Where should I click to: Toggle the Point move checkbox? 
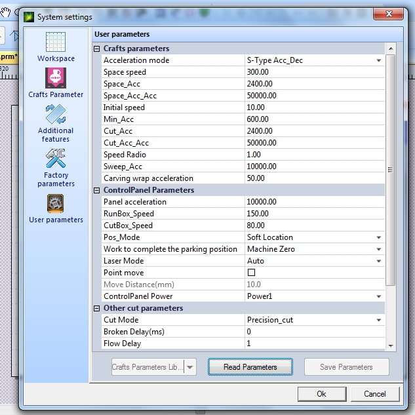click(x=251, y=273)
